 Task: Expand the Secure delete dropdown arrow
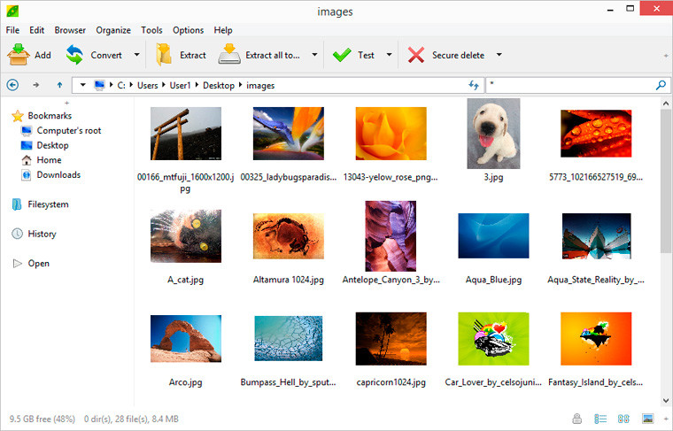click(x=499, y=55)
